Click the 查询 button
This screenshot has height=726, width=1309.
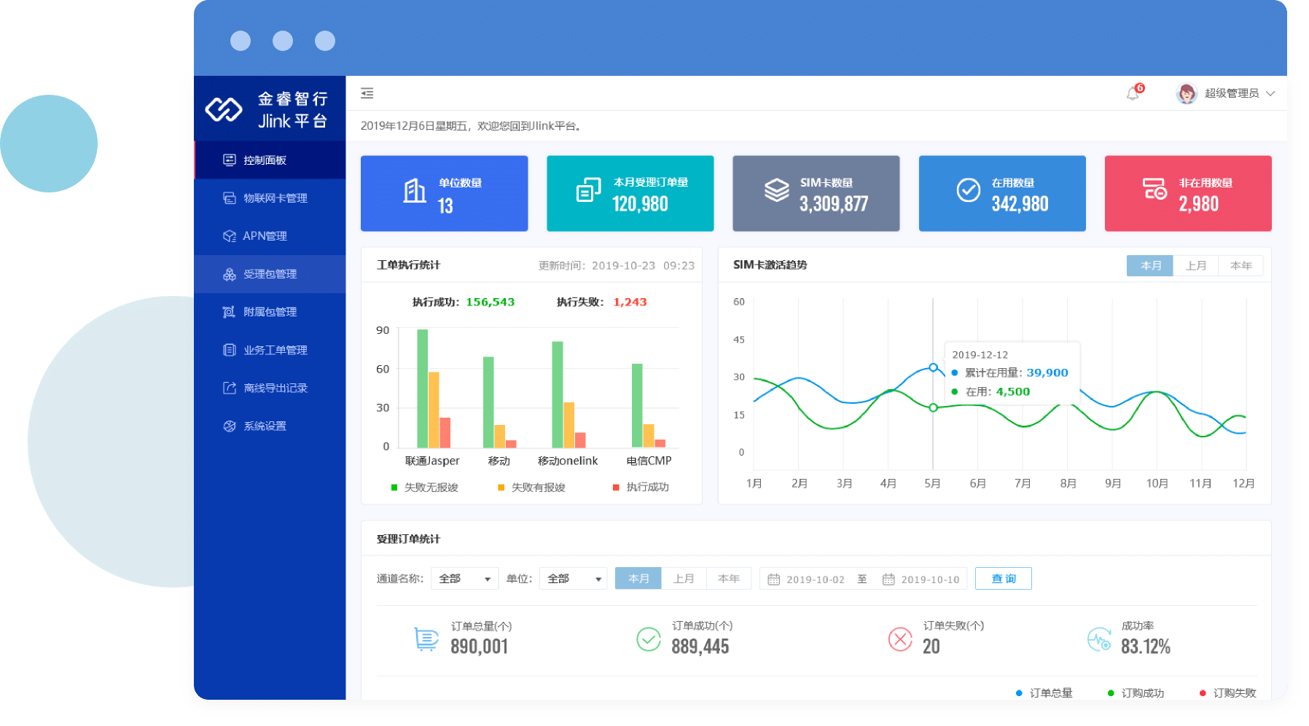tap(1003, 579)
